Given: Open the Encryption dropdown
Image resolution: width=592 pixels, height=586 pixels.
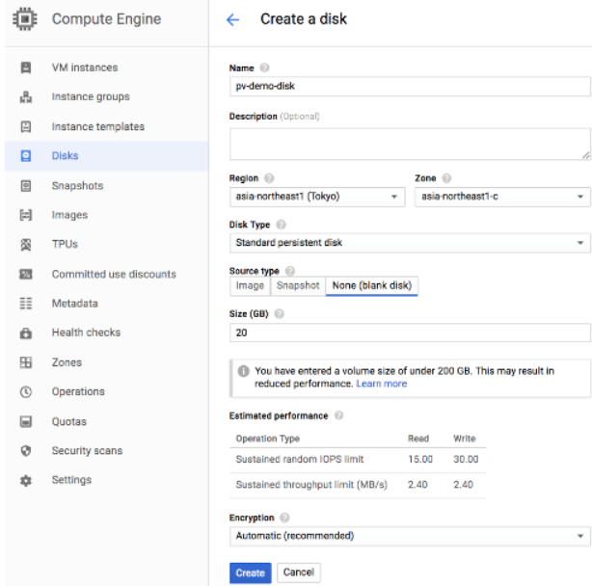Looking at the screenshot, I should [409, 535].
